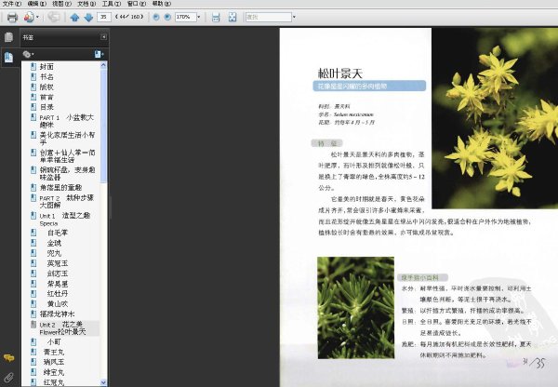
Task: Click the zoom out circle button
Action: (x=156, y=17)
